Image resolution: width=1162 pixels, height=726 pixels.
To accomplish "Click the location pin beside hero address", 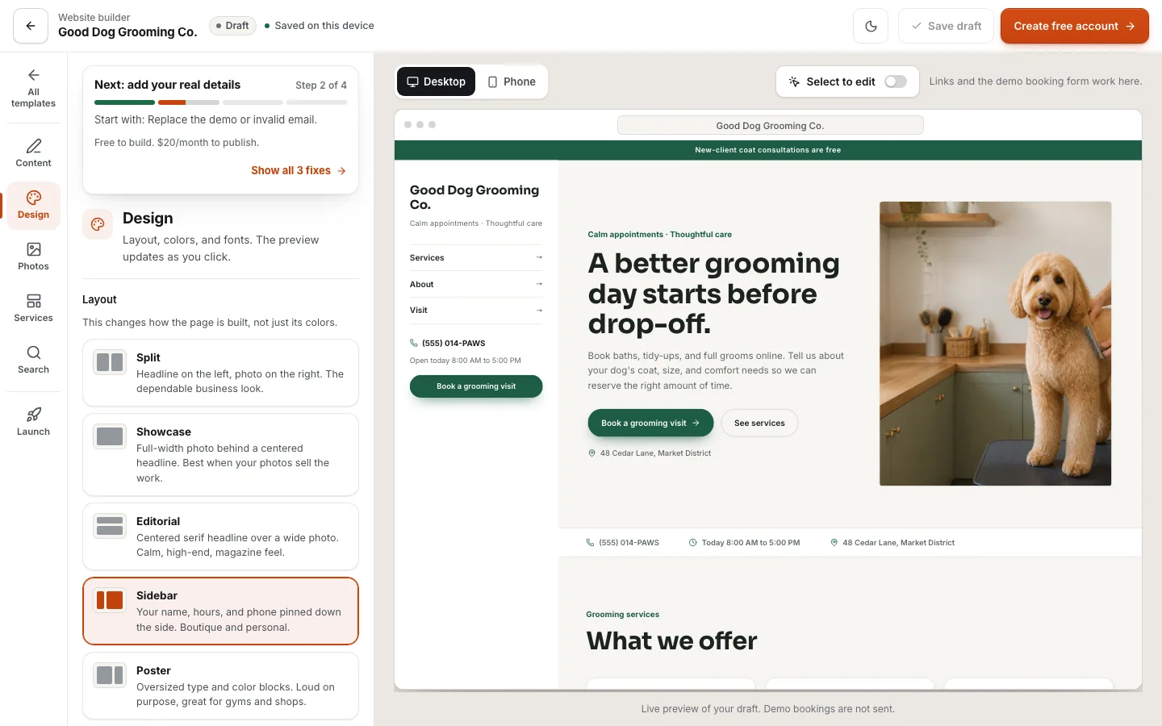I will (x=591, y=453).
